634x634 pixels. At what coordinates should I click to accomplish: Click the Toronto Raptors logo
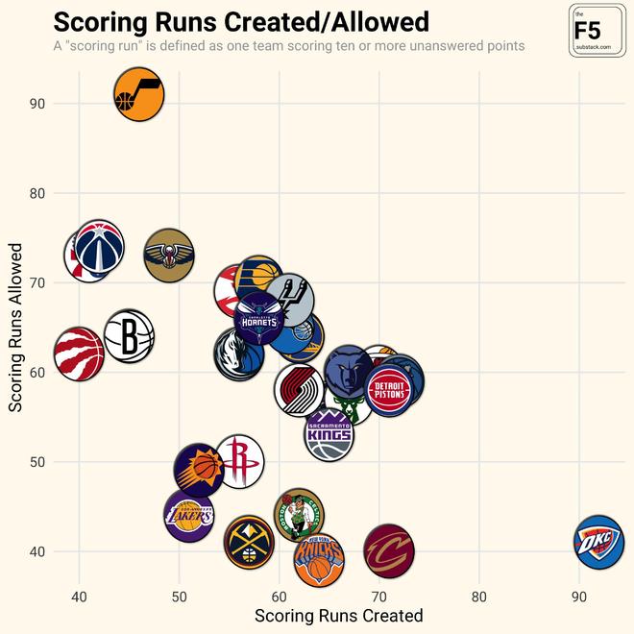79,354
